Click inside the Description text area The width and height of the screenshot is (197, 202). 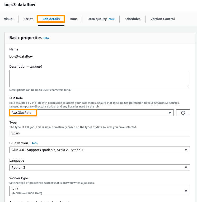click(100, 78)
